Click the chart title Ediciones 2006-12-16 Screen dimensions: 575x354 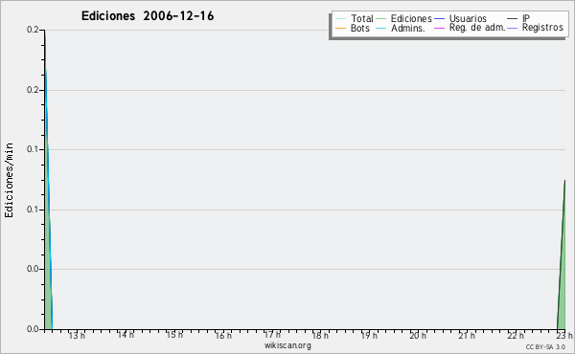148,16
